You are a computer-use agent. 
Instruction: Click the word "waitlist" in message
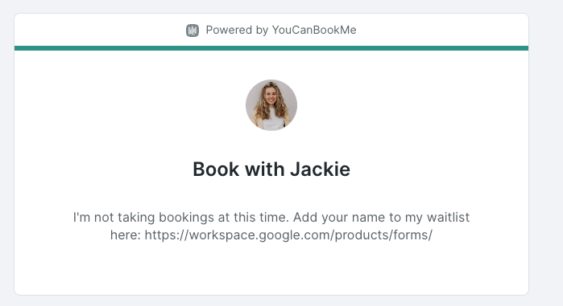coord(448,217)
